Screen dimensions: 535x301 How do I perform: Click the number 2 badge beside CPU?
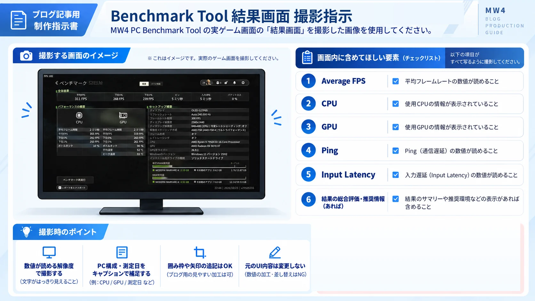308,103
